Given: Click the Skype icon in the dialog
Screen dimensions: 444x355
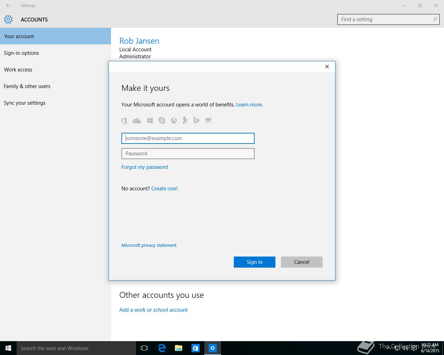Looking at the screenshot, I should pos(162,120).
